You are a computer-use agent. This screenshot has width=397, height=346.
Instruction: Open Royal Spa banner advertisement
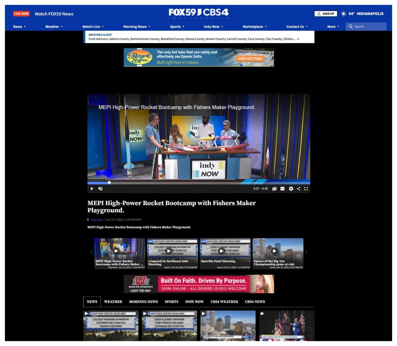[199, 58]
